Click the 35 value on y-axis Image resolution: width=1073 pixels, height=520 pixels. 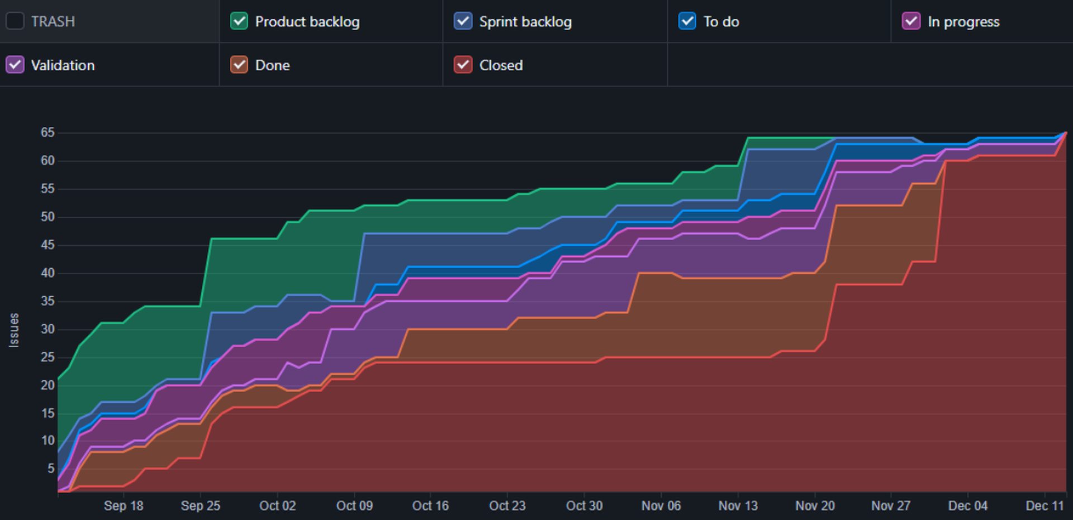[48, 301]
